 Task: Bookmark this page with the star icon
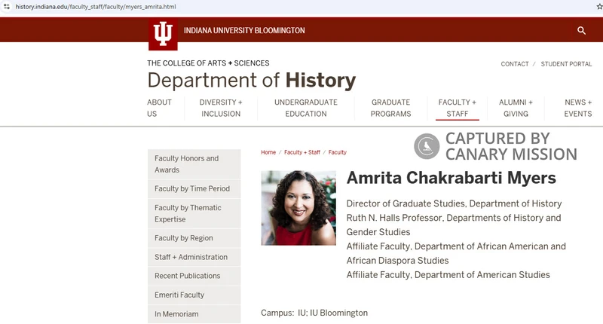[x=599, y=7]
